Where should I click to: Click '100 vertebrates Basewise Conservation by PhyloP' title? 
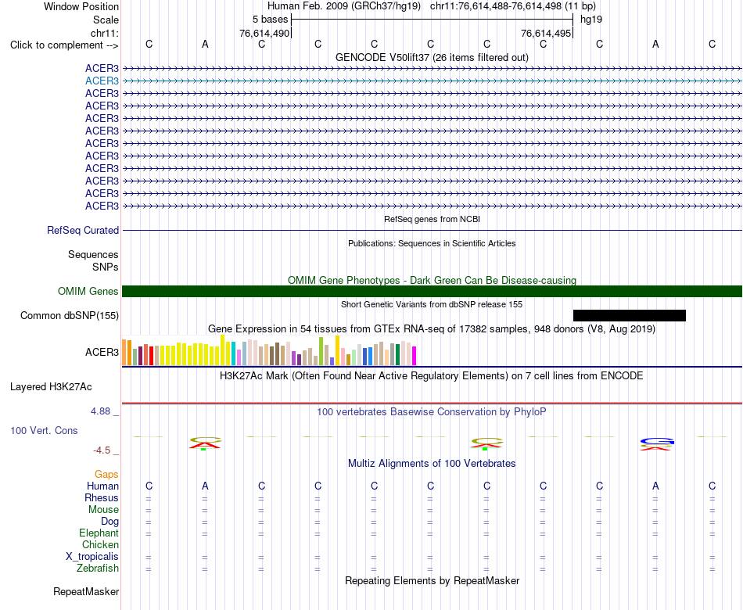point(432,412)
